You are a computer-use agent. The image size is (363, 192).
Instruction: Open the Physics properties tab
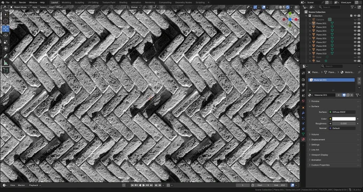pos(303,124)
